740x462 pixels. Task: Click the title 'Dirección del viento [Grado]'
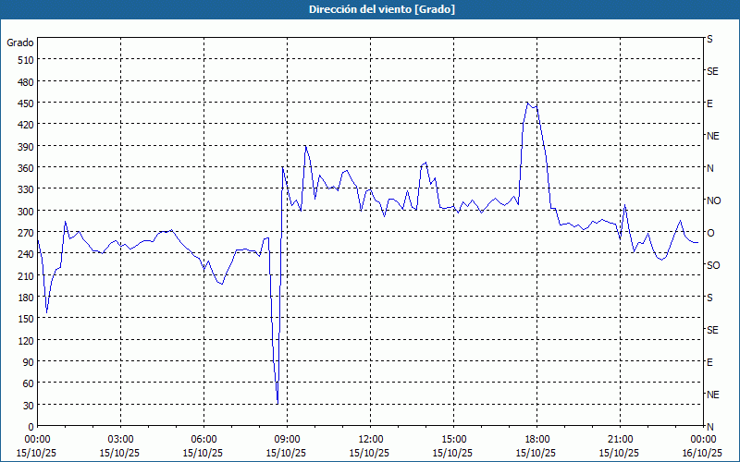(x=382, y=9)
